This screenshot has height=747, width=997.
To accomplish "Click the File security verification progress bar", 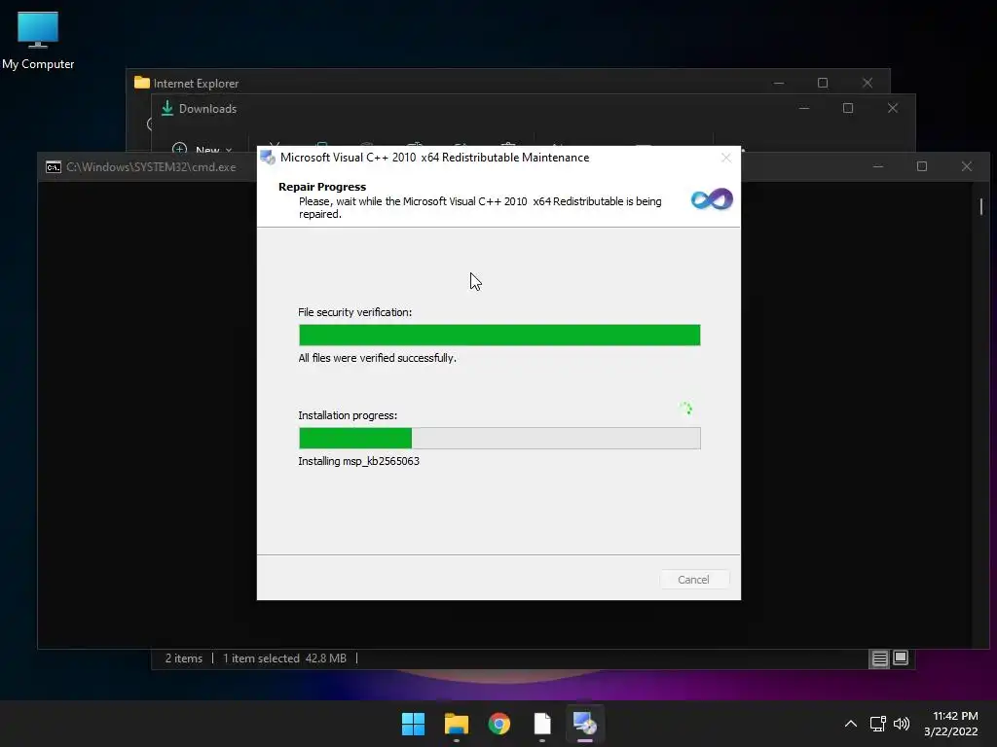I will [x=499, y=335].
